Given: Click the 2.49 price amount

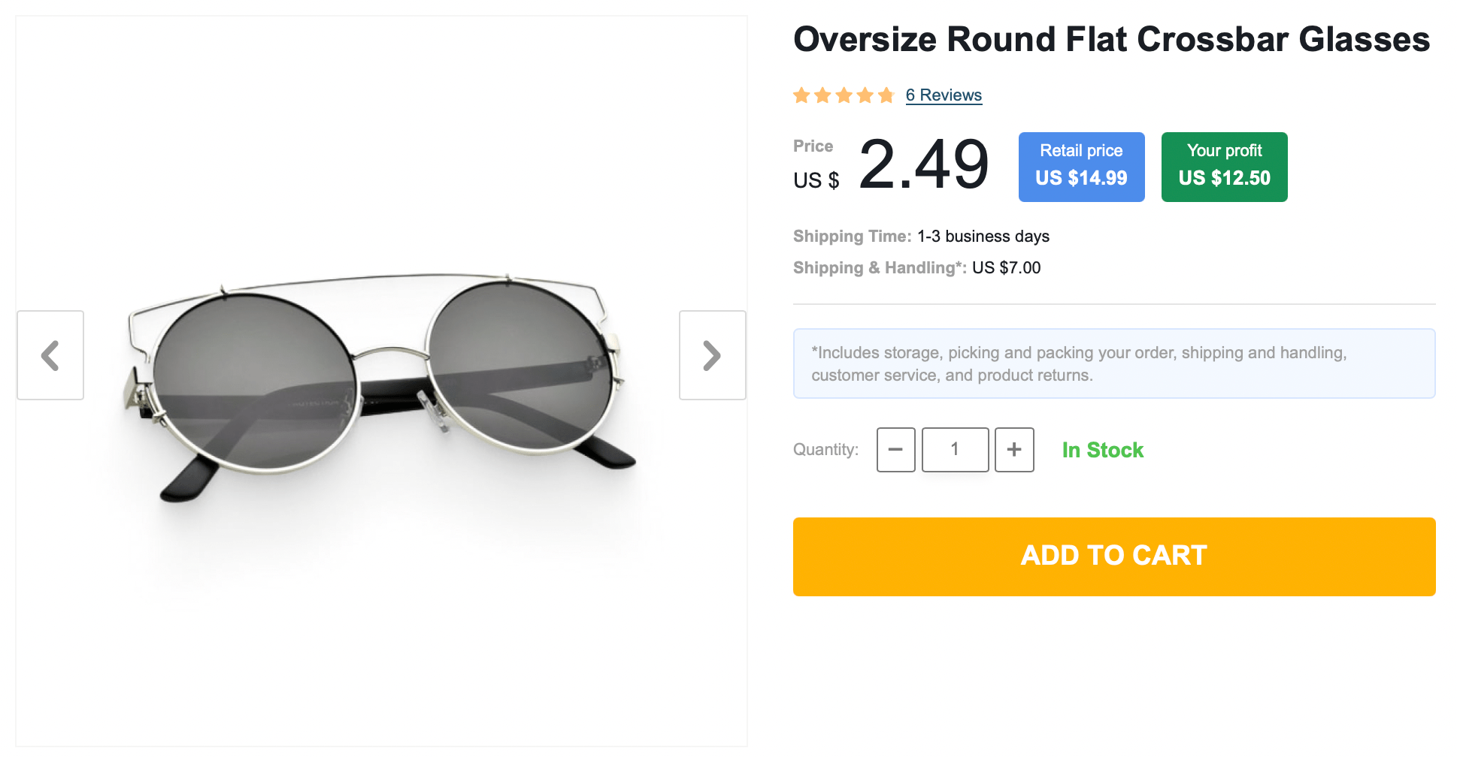Looking at the screenshot, I should [x=923, y=165].
